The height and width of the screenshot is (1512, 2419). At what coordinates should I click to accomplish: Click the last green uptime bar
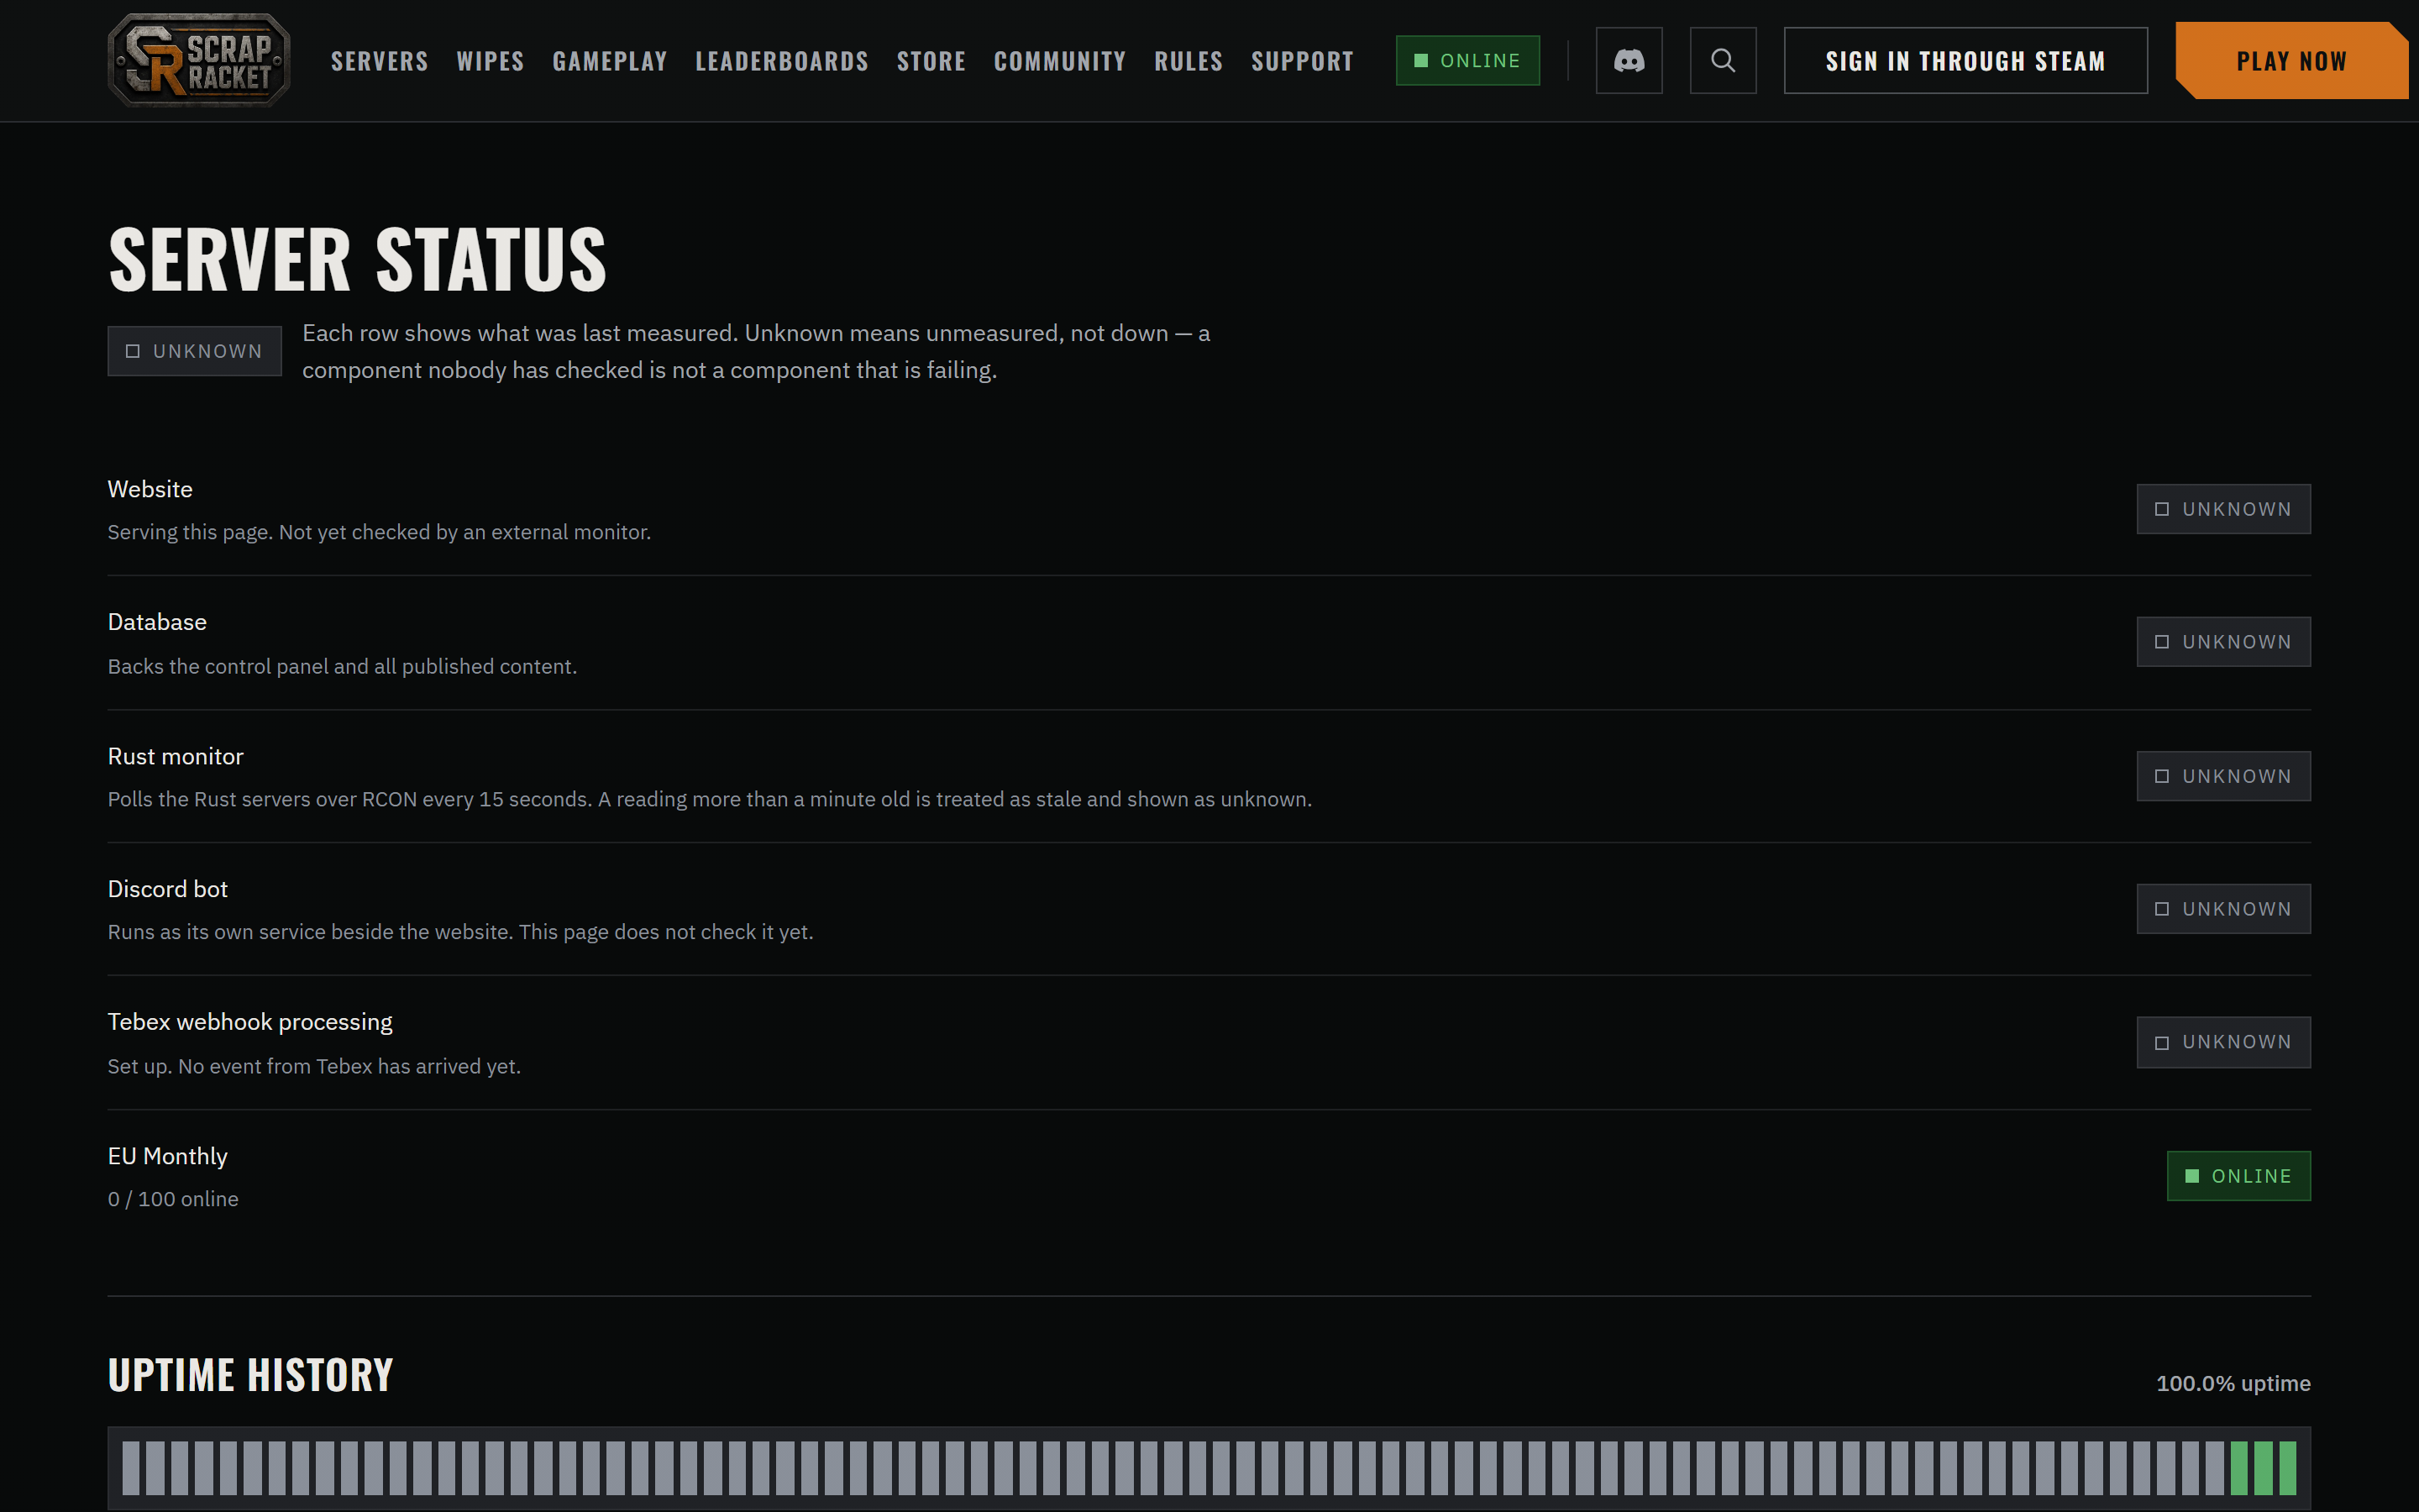[x=2287, y=1467]
